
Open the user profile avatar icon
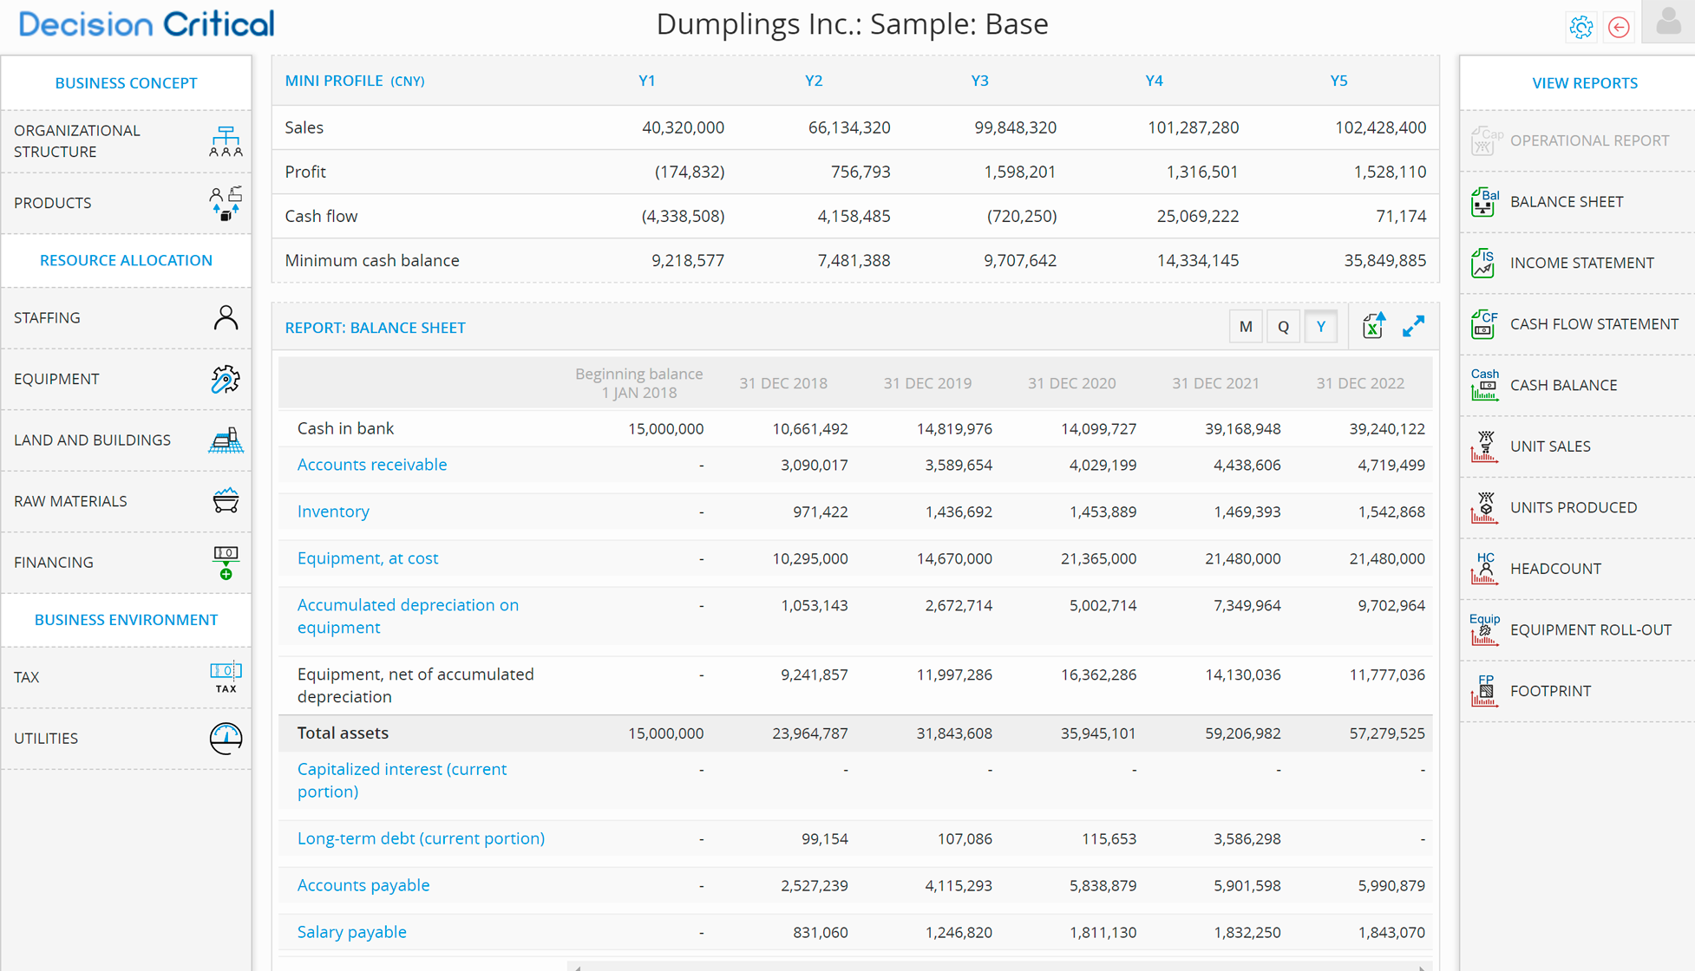[x=1667, y=23]
